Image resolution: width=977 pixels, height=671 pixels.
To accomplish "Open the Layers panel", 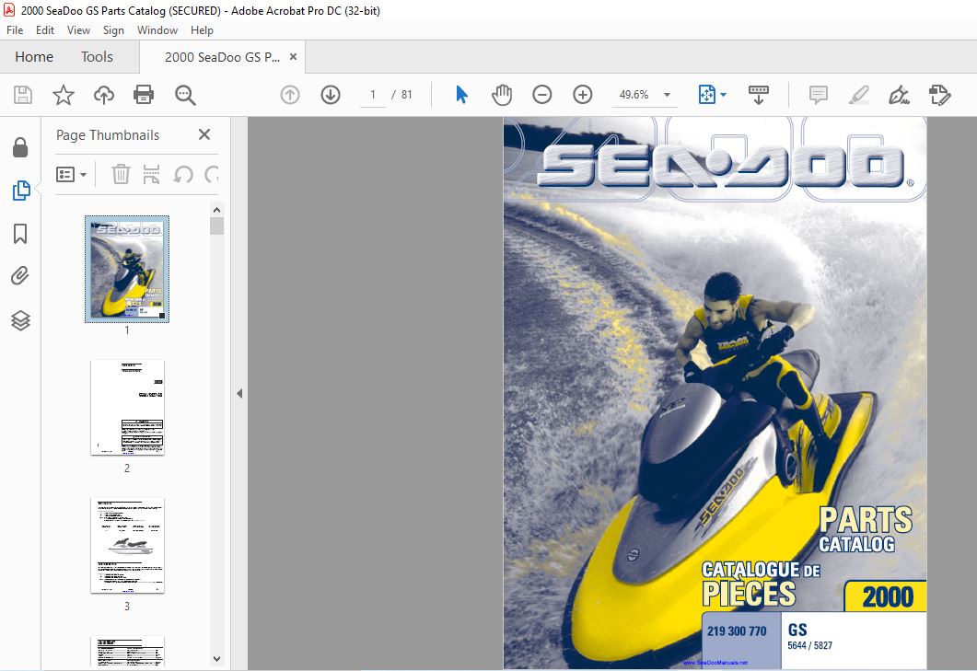I will [x=20, y=320].
